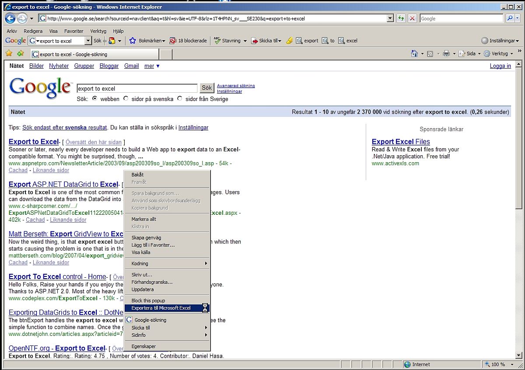Click the Print printer icon
This screenshot has width=525, height=370.
click(x=446, y=53)
